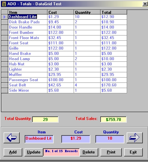The height and width of the screenshot is (162, 148).
Task: Click the Quantity field showing 10
Action: 110,139
